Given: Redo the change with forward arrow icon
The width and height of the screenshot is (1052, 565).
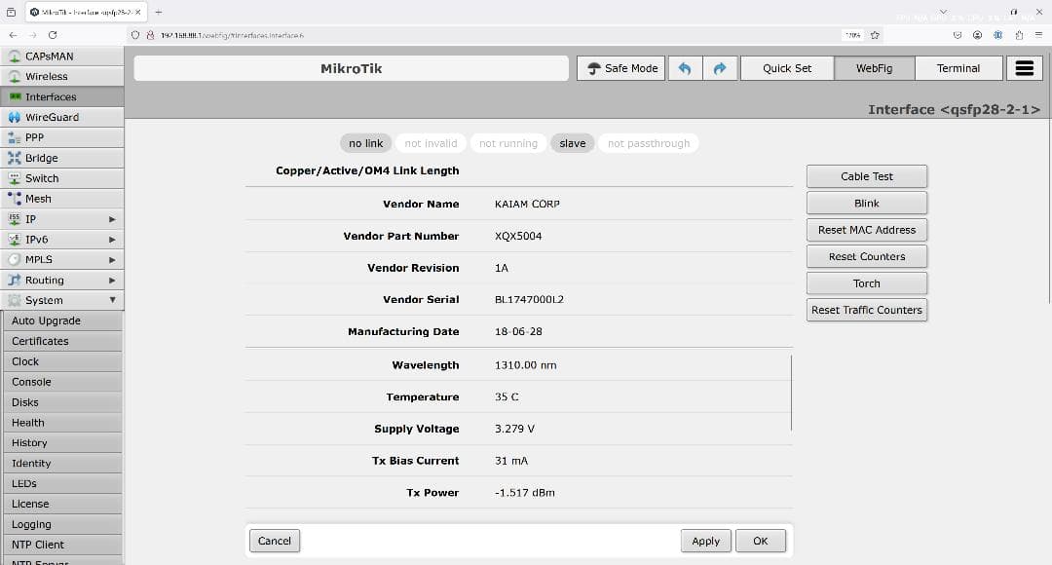Looking at the screenshot, I should click(x=720, y=68).
